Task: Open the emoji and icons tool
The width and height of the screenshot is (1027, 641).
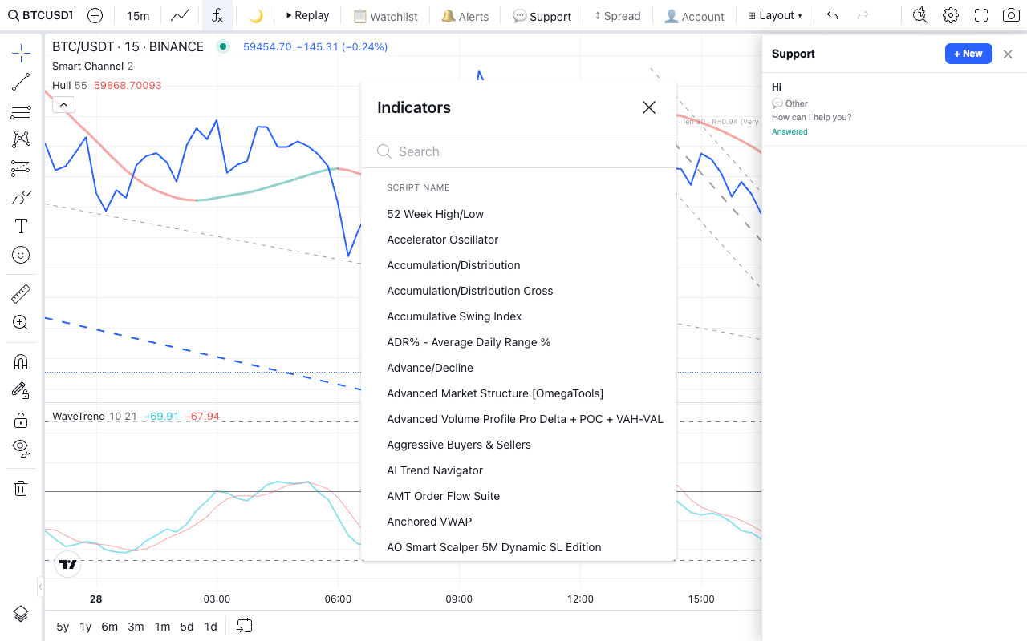Action: pyautogui.click(x=21, y=255)
